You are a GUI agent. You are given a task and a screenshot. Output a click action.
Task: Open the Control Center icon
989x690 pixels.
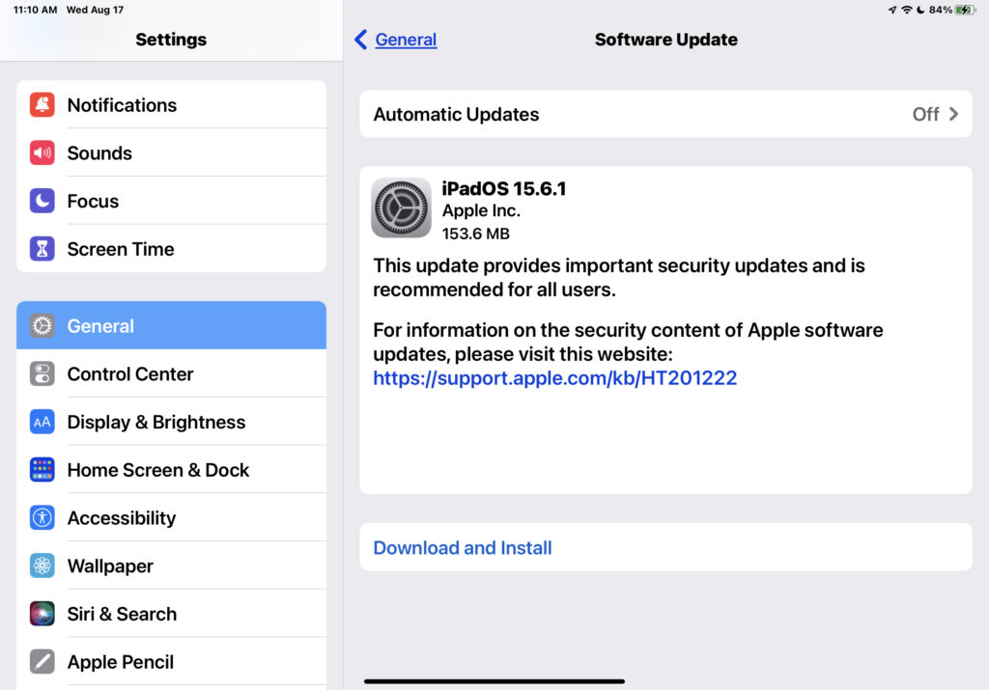pyautogui.click(x=42, y=373)
